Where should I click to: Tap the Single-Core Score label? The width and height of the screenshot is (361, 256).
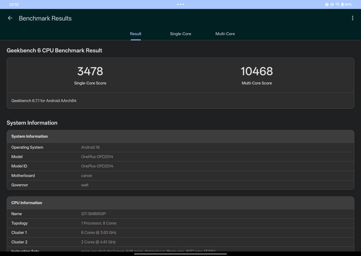tap(90, 83)
